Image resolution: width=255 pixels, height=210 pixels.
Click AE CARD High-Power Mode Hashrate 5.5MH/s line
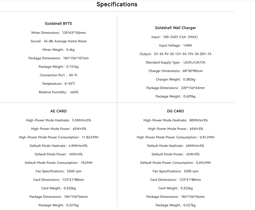[x=58, y=120]
